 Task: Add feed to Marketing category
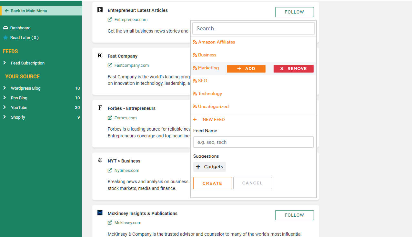click(x=246, y=69)
